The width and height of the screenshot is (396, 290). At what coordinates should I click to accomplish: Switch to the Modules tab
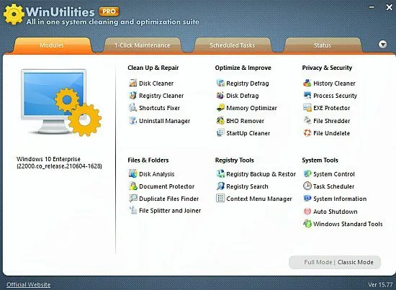click(x=52, y=45)
